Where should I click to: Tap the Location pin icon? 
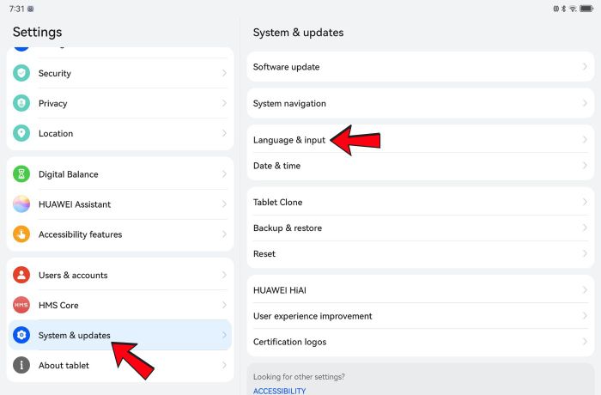pos(21,134)
